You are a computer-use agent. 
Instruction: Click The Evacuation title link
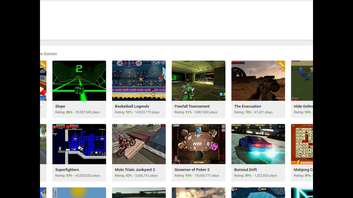pos(247,106)
